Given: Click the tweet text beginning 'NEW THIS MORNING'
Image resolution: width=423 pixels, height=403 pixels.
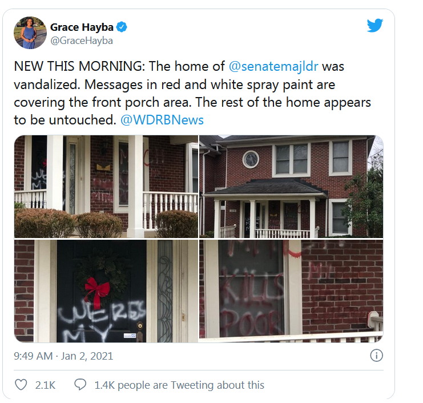Looking at the screenshot, I should (192, 93).
